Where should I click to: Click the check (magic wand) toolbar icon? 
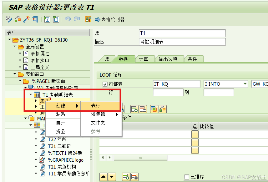point(27,19)
